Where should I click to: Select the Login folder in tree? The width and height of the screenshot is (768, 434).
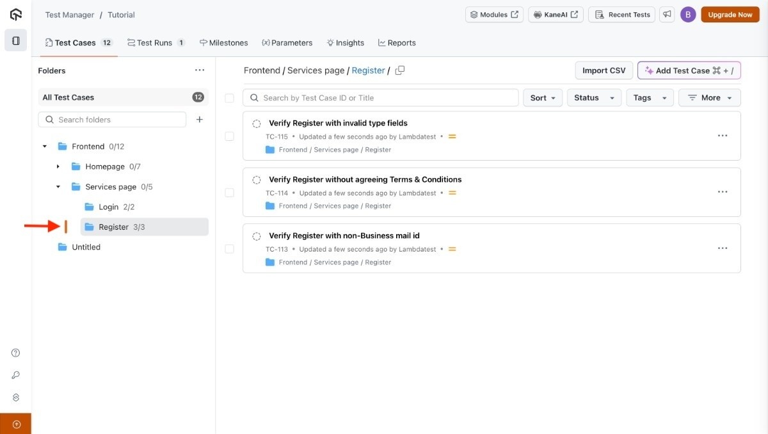(x=109, y=207)
